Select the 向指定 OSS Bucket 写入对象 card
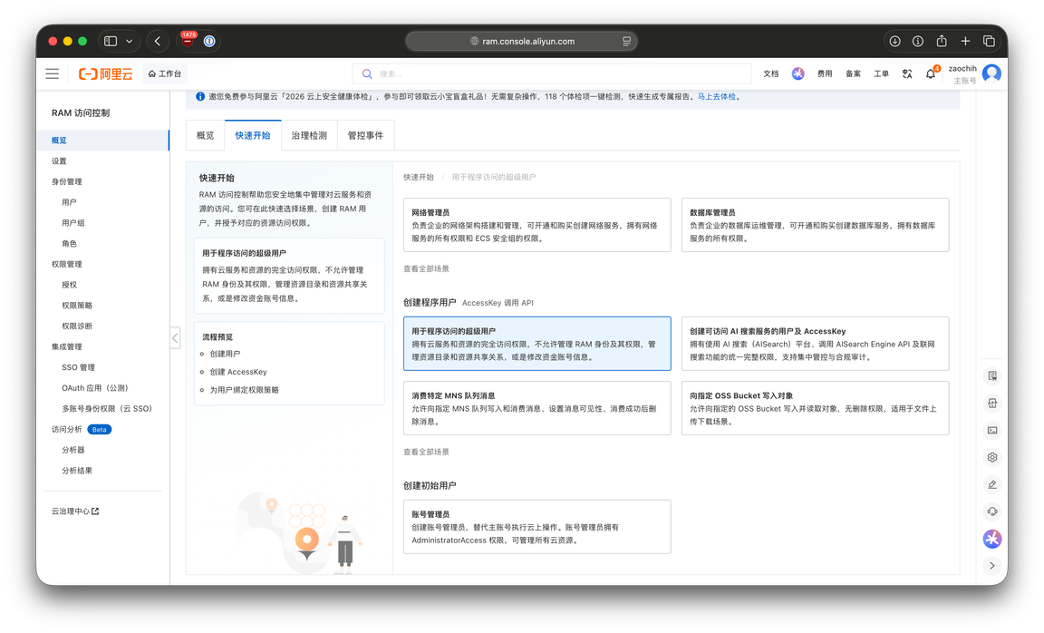The image size is (1044, 633). click(x=815, y=408)
